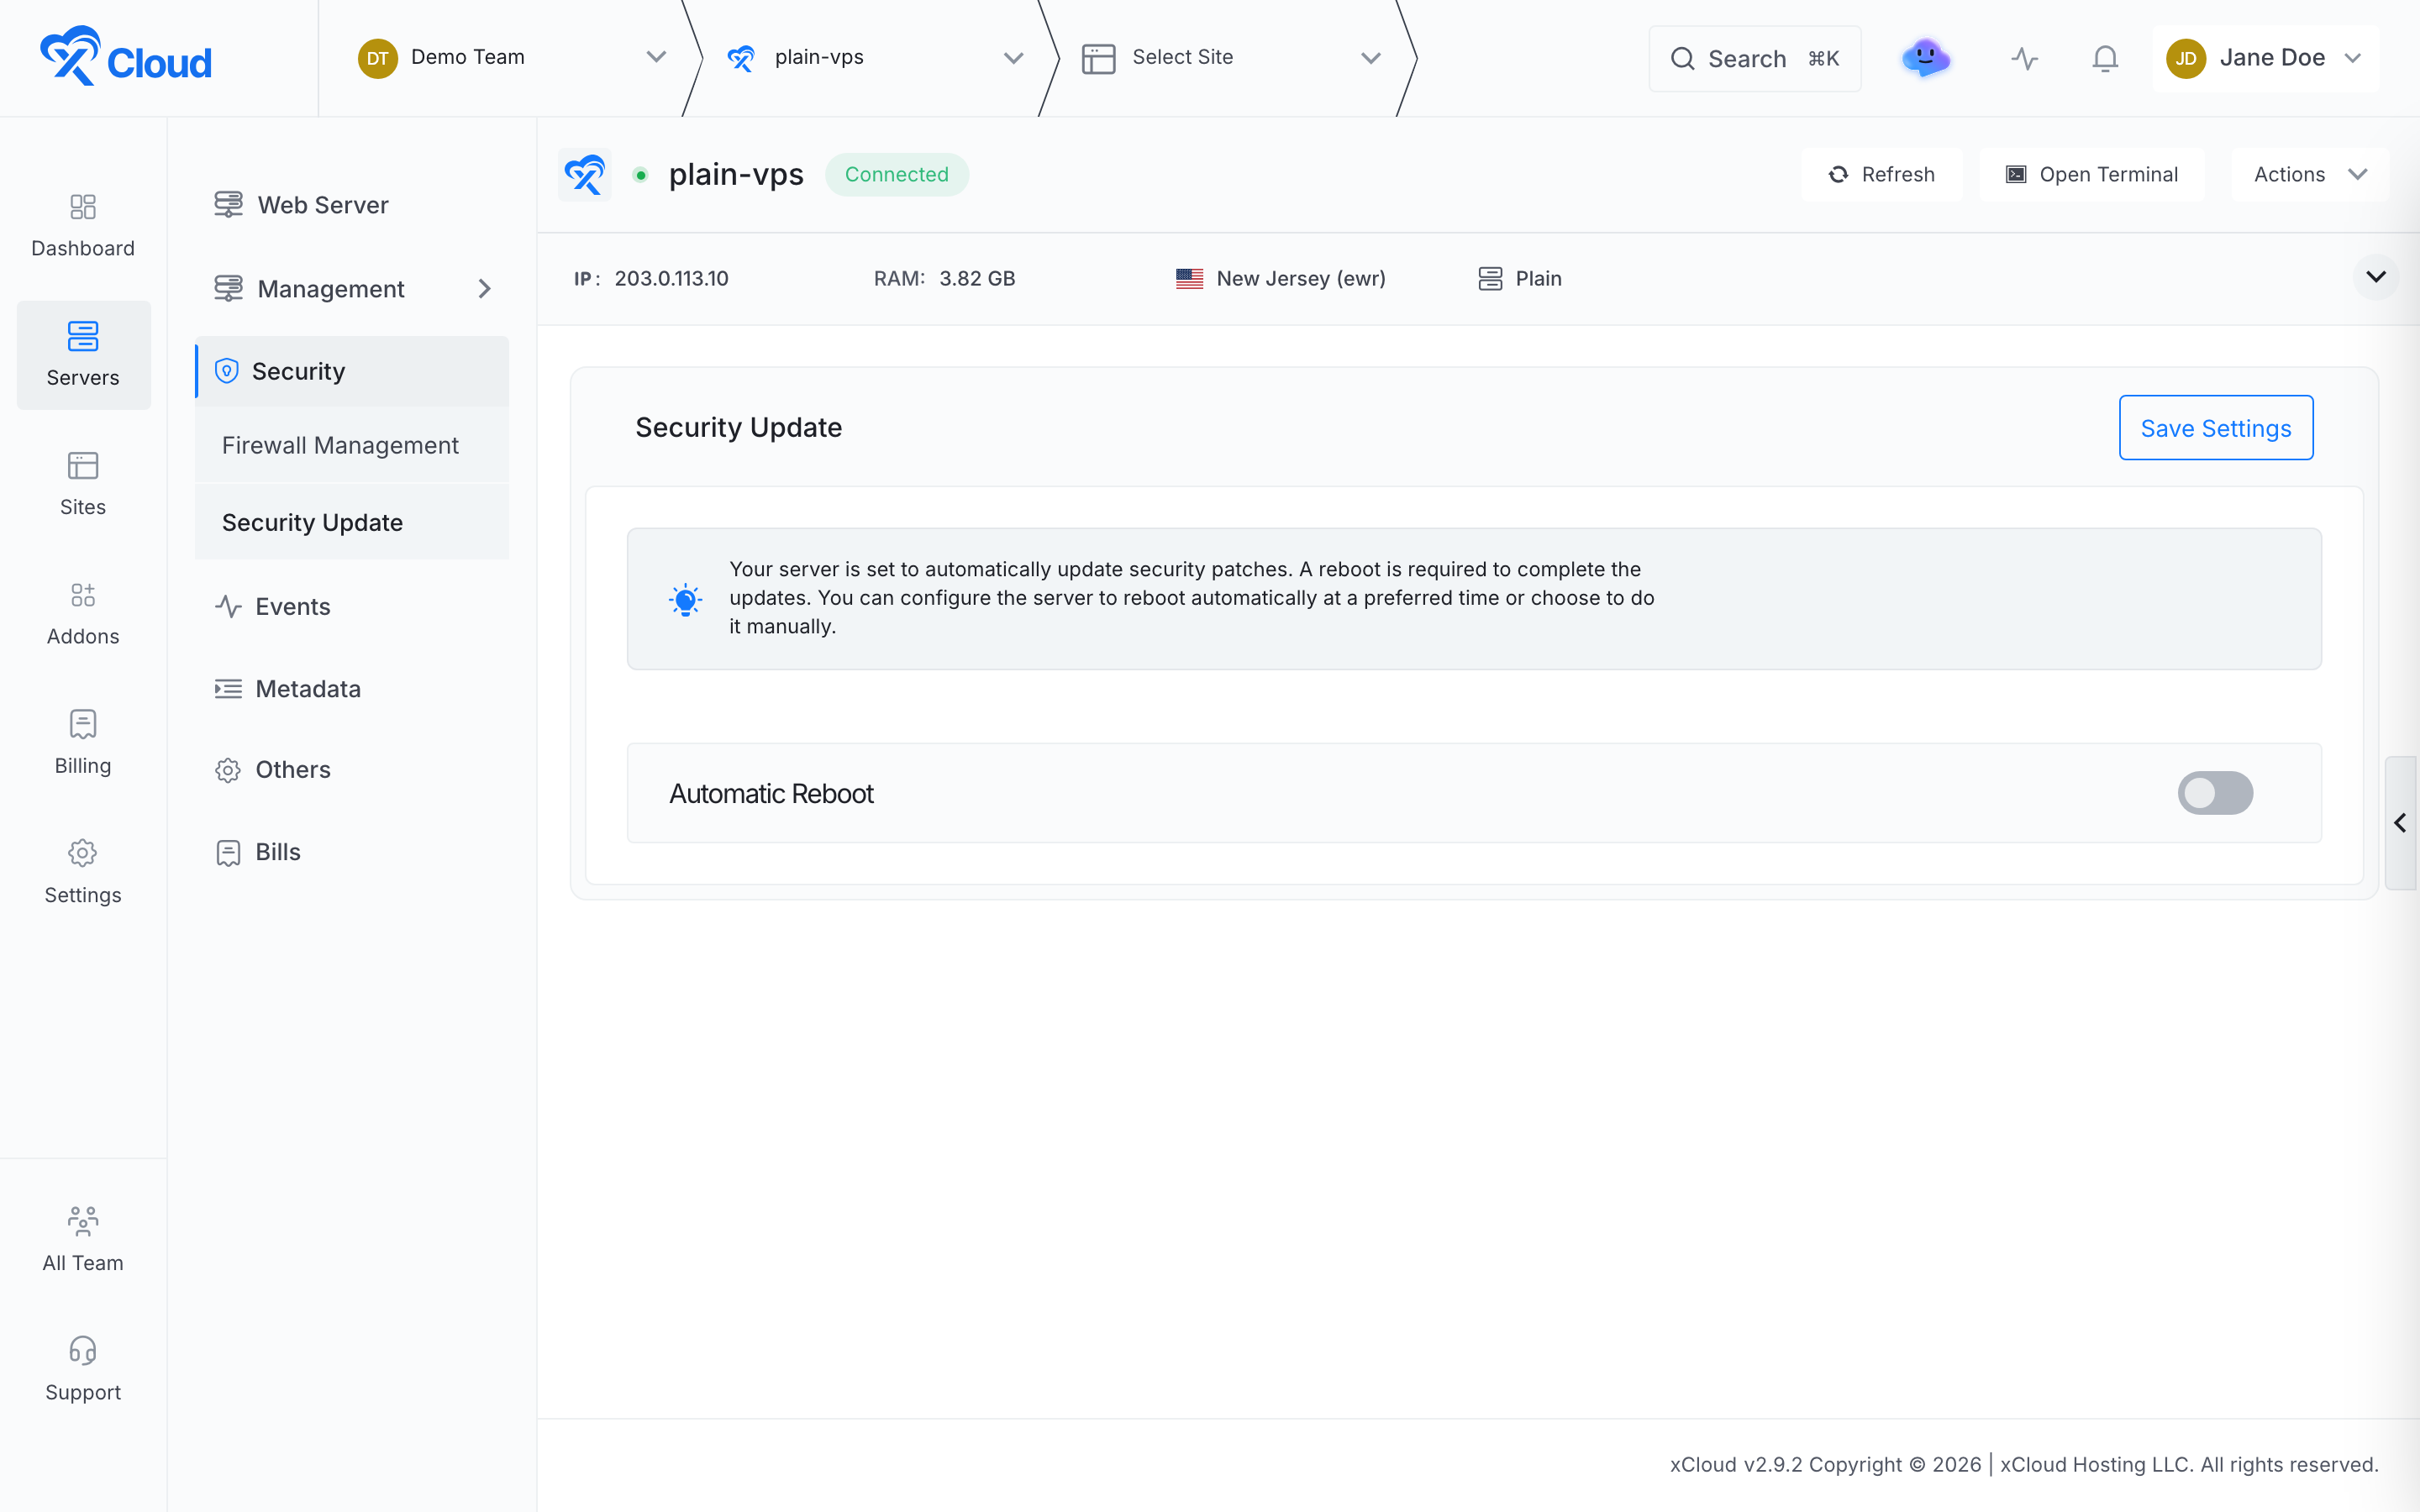Viewport: 2420px width, 1512px height.
Task: Click the xCloud logo
Action: (125, 57)
